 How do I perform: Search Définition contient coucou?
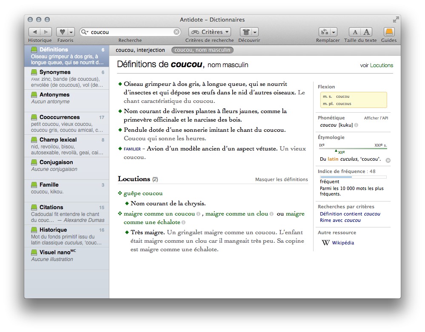[x=350, y=214]
